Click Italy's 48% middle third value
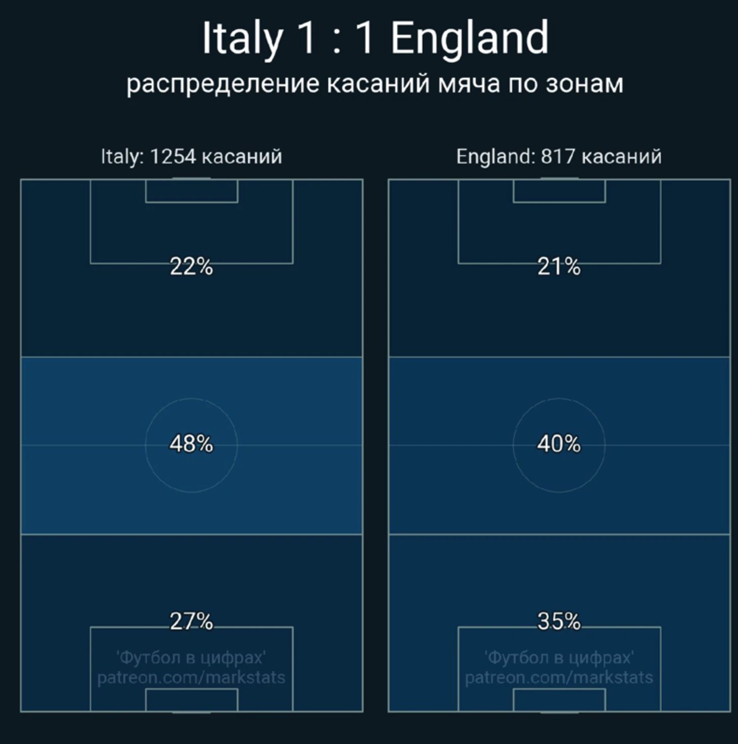Viewport: 738px width, 744px height. (192, 444)
